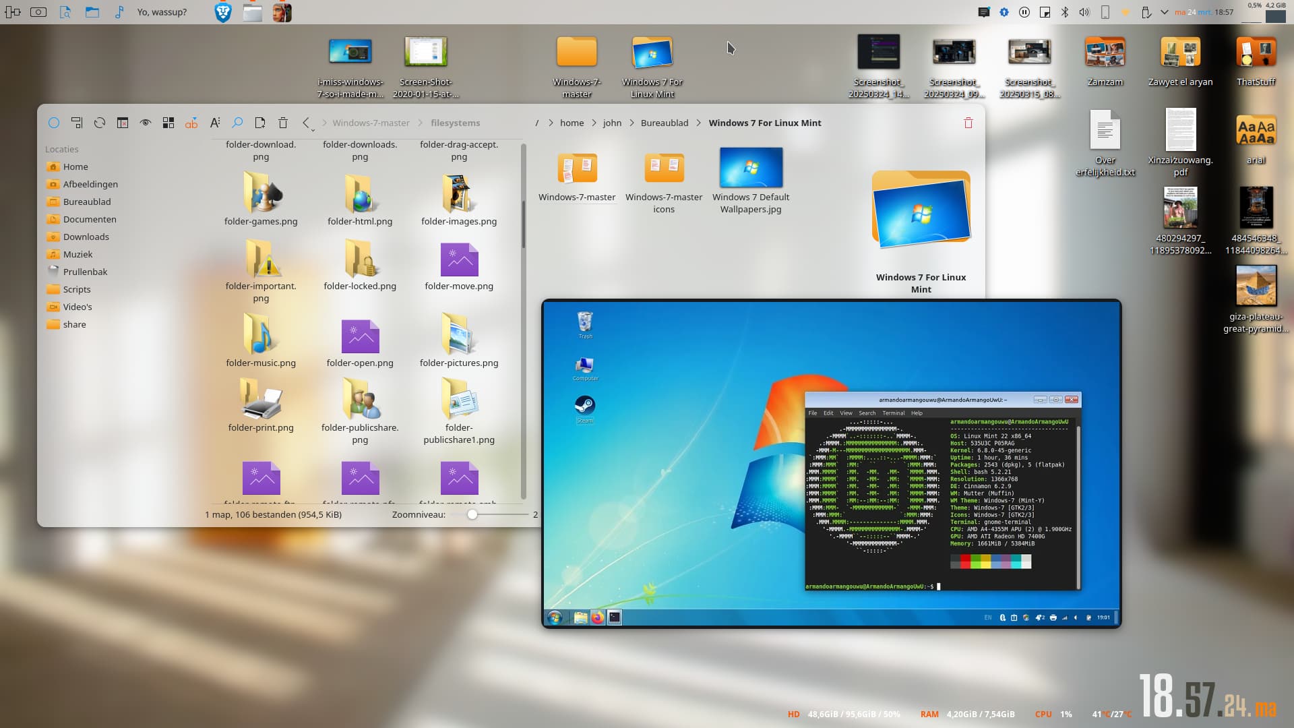Open the notifications tray icon

coord(984,12)
